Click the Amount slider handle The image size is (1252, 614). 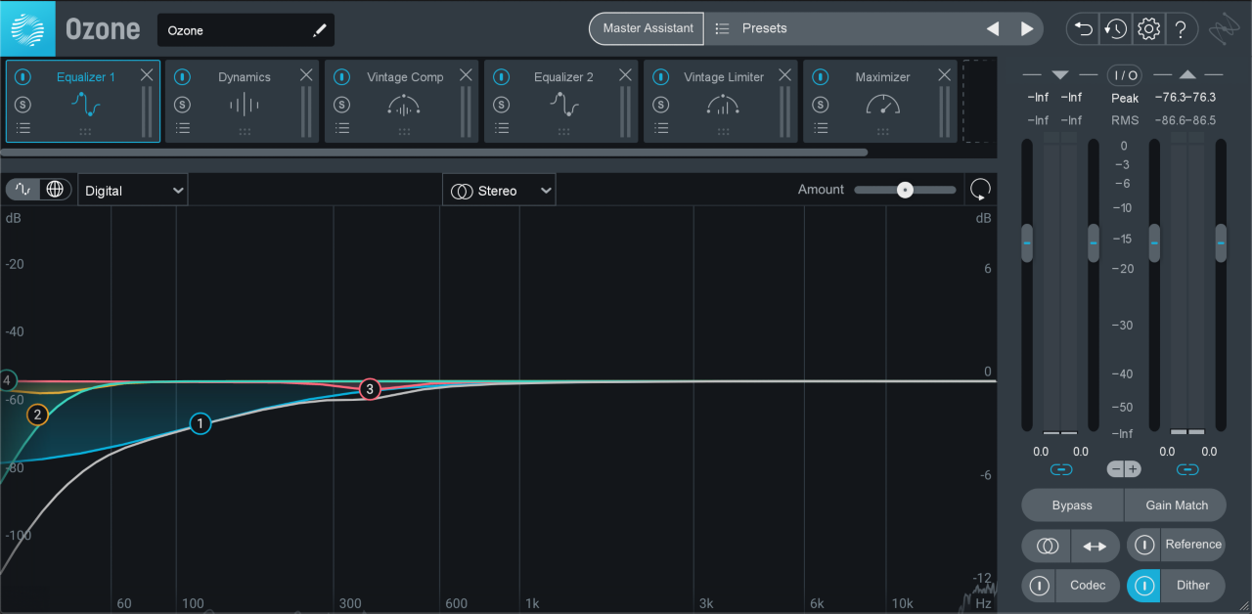pos(906,190)
